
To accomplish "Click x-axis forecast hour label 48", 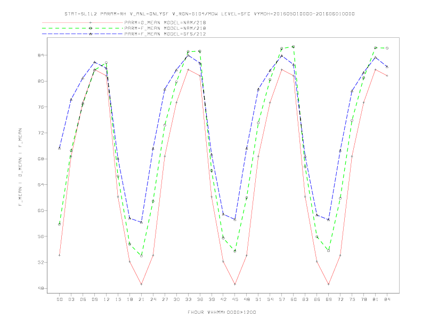I will point(247,299).
